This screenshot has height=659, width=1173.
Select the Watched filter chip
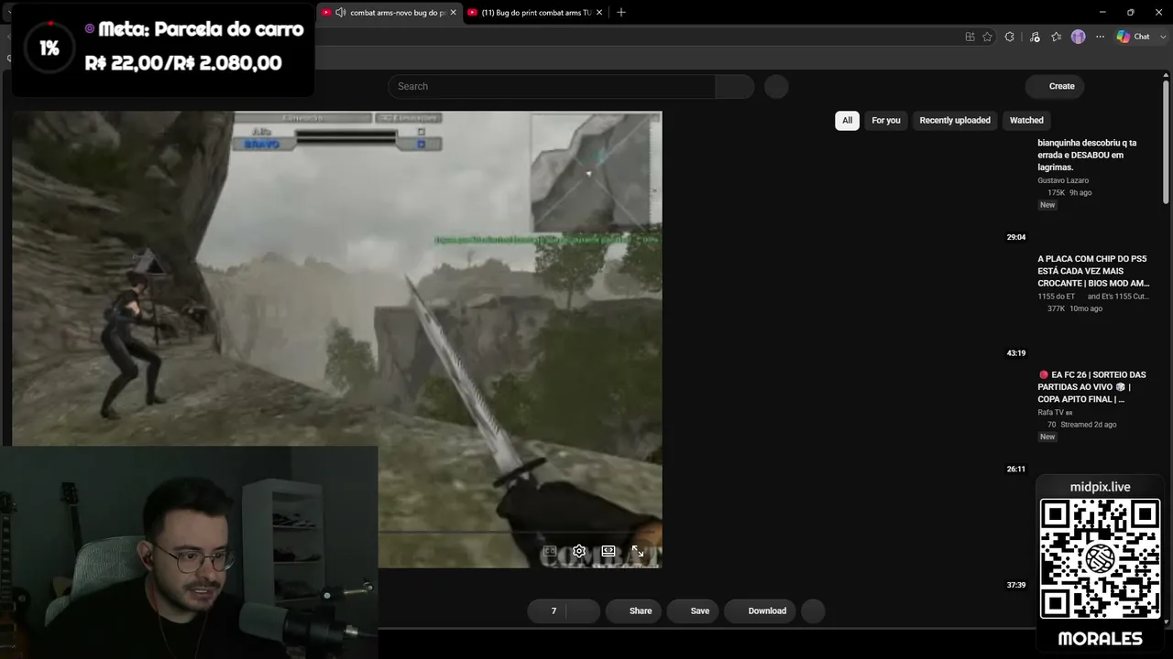[1026, 120]
